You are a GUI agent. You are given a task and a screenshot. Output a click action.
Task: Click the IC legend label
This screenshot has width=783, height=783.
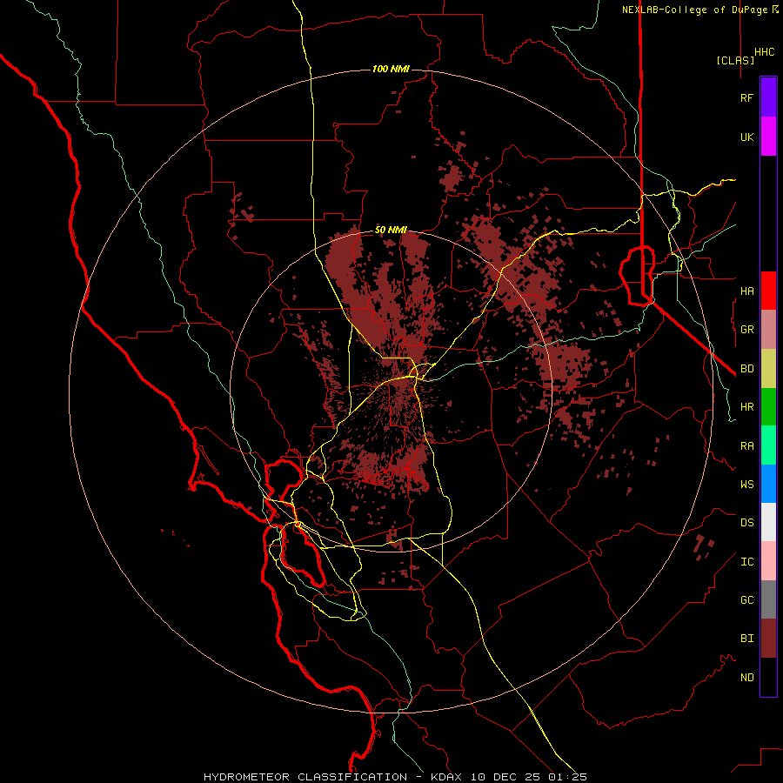point(746,562)
